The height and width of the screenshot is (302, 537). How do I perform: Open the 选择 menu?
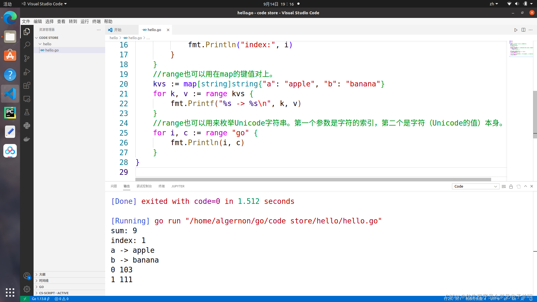pyautogui.click(x=50, y=22)
